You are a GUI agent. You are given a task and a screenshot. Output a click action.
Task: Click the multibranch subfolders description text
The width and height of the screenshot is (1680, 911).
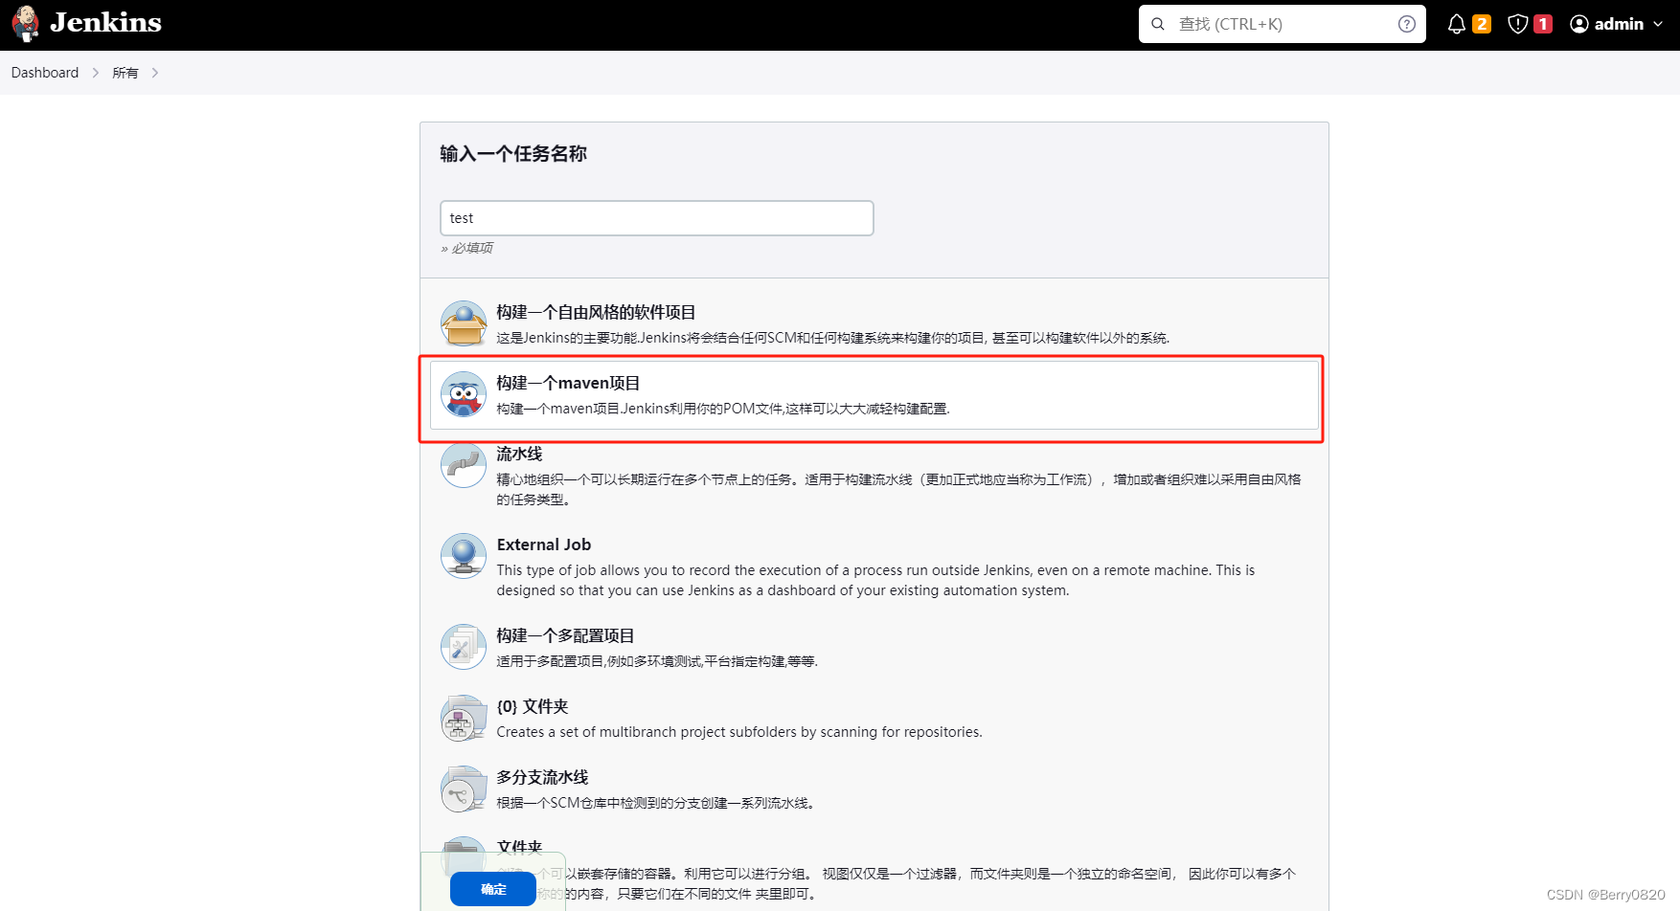pos(739,732)
